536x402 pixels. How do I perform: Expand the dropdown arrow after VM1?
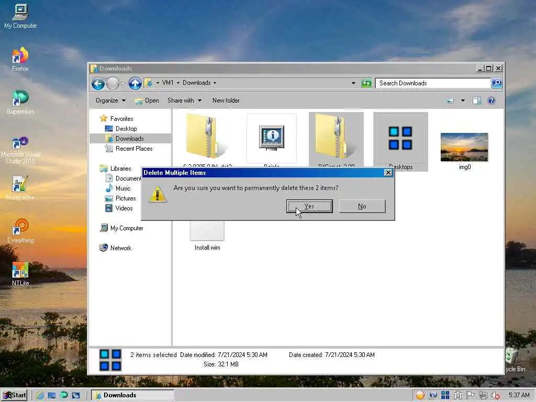[x=178, y=83]
